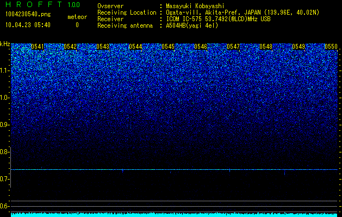Click the meteor count label

pos(77,17)
